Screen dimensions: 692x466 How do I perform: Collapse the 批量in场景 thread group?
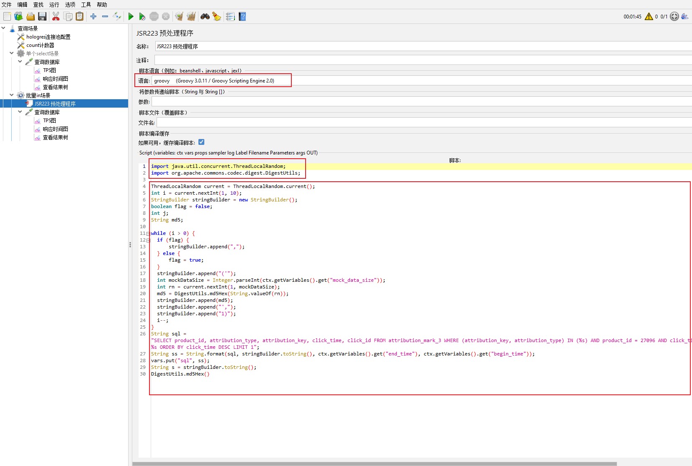coord(11,95)
